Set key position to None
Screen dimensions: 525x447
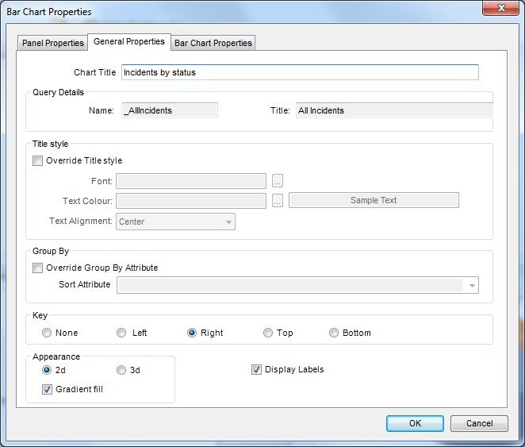(x=47, y=333)
